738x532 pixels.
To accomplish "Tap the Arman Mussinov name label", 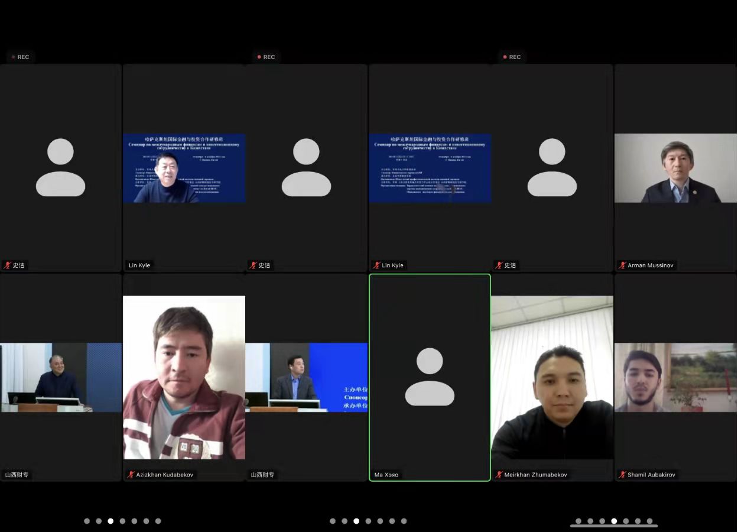I will pos(651,265).
